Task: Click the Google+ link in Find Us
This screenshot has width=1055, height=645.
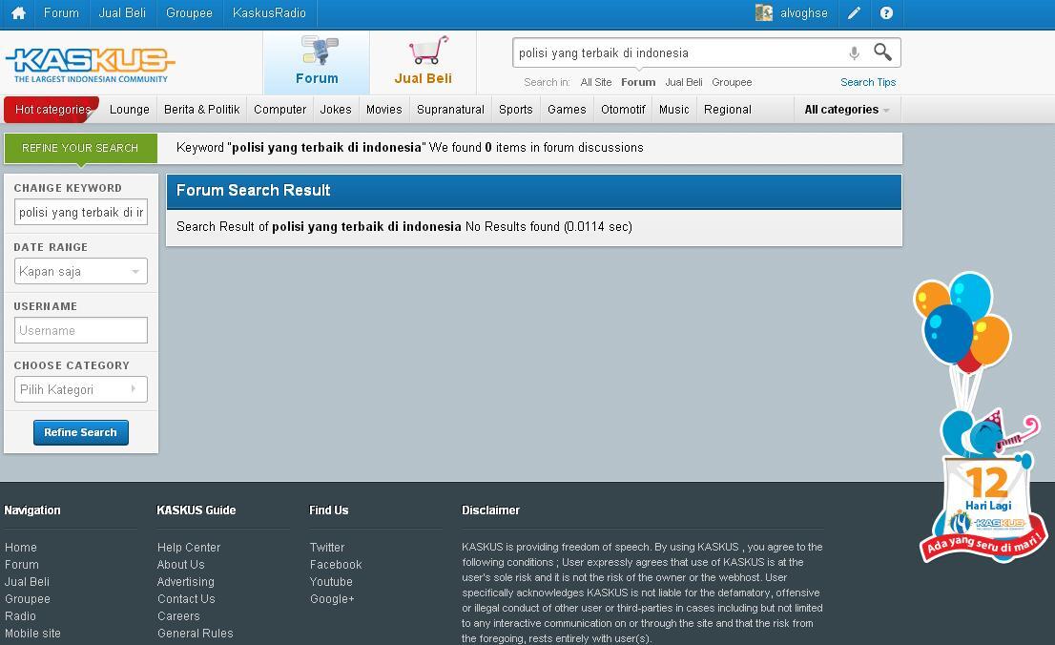Action: (332, 598)
